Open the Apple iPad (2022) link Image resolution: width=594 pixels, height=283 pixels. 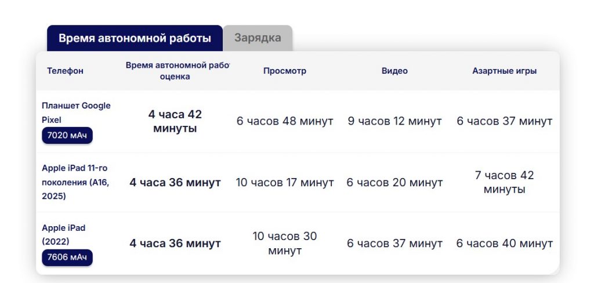[x=63, y=234]
